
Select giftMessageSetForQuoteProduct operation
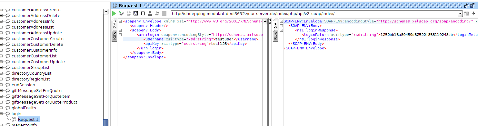[x=45, y=102]
